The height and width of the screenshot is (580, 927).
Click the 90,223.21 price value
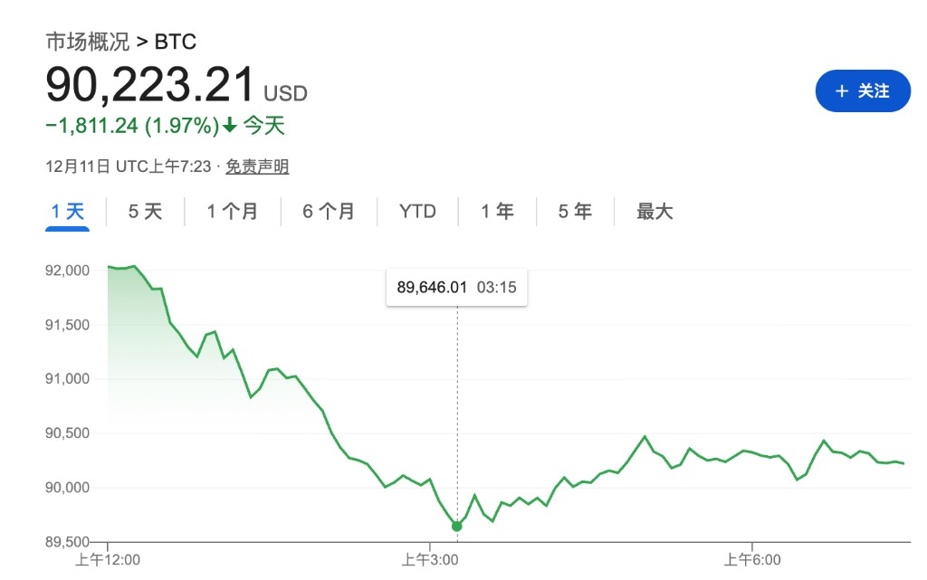pos(150,86)
